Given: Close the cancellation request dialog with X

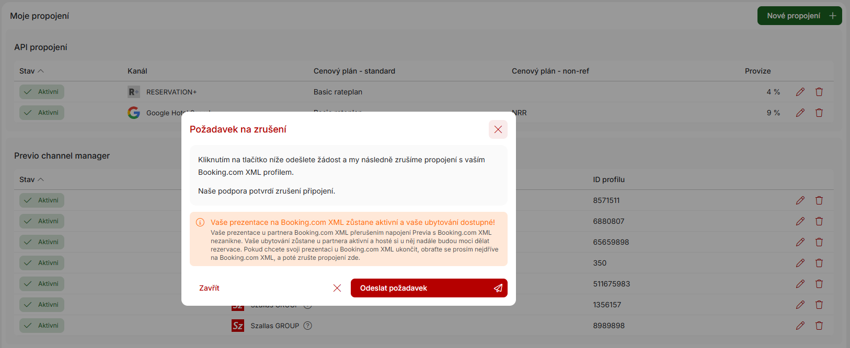Looking at the screenshot, I should (498, 129).
